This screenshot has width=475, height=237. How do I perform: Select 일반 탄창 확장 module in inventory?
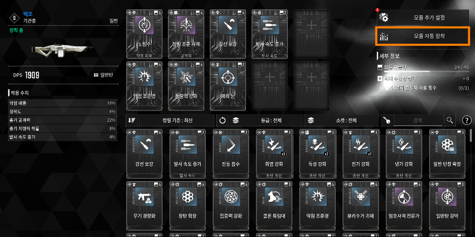(447, 154)
